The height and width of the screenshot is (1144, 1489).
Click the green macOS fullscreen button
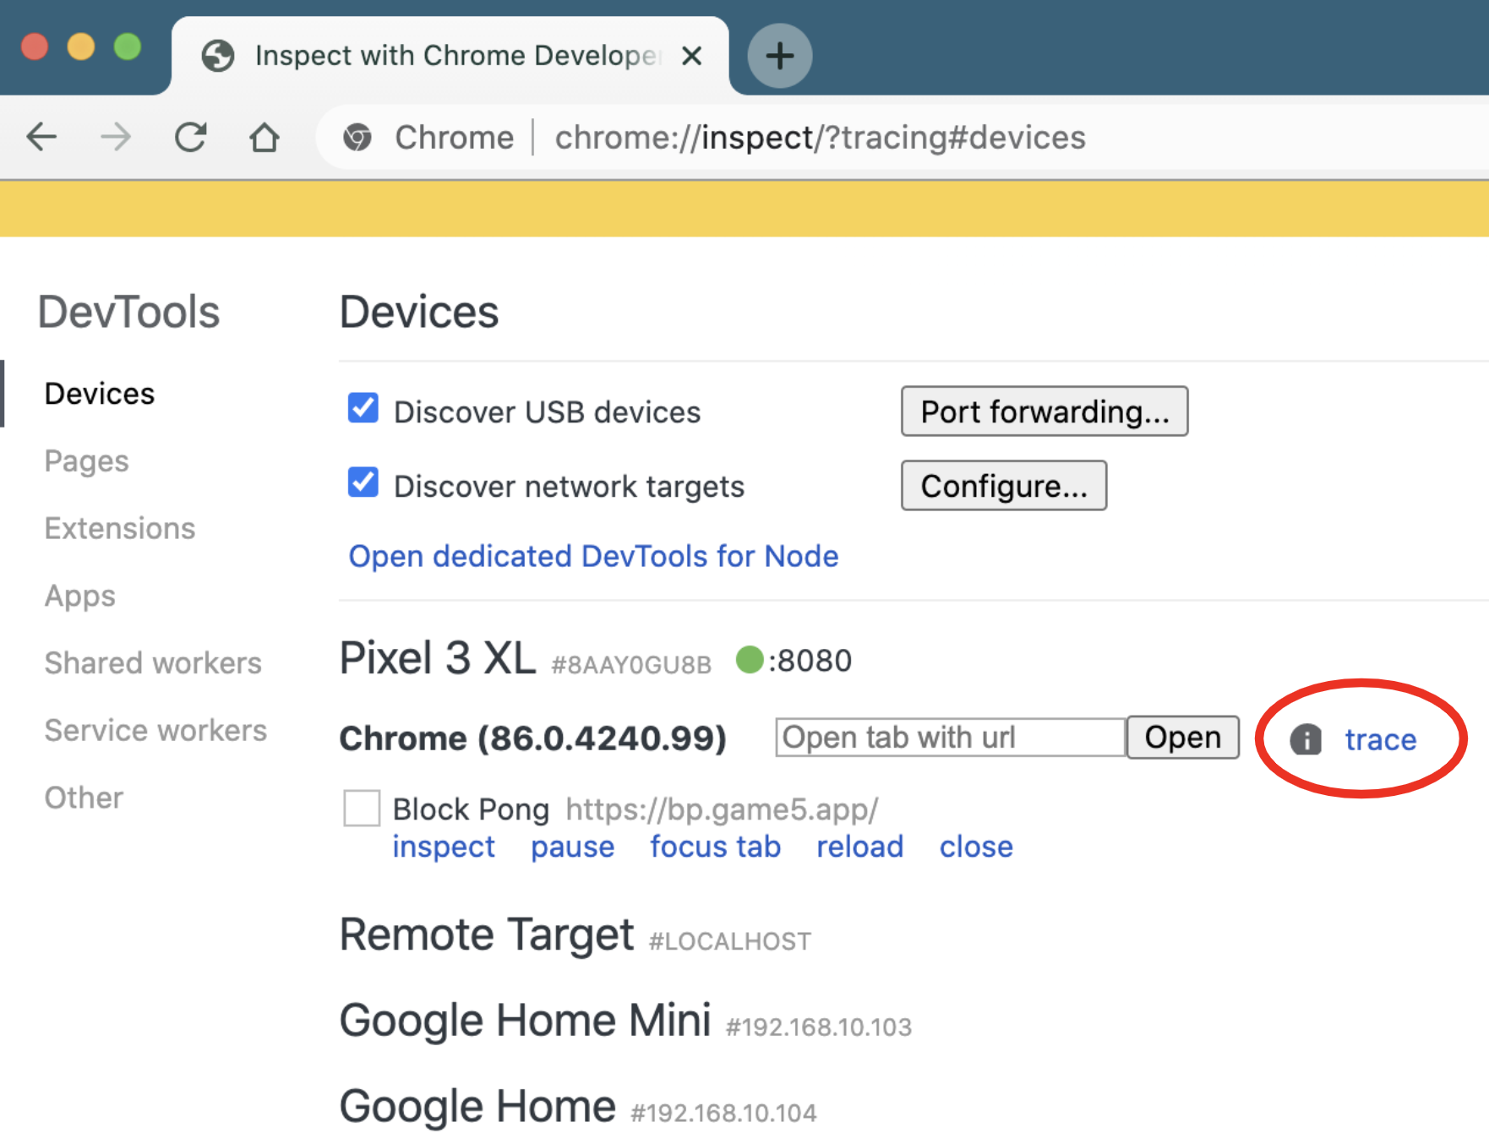pyautogui.click(x=128, y=46)
